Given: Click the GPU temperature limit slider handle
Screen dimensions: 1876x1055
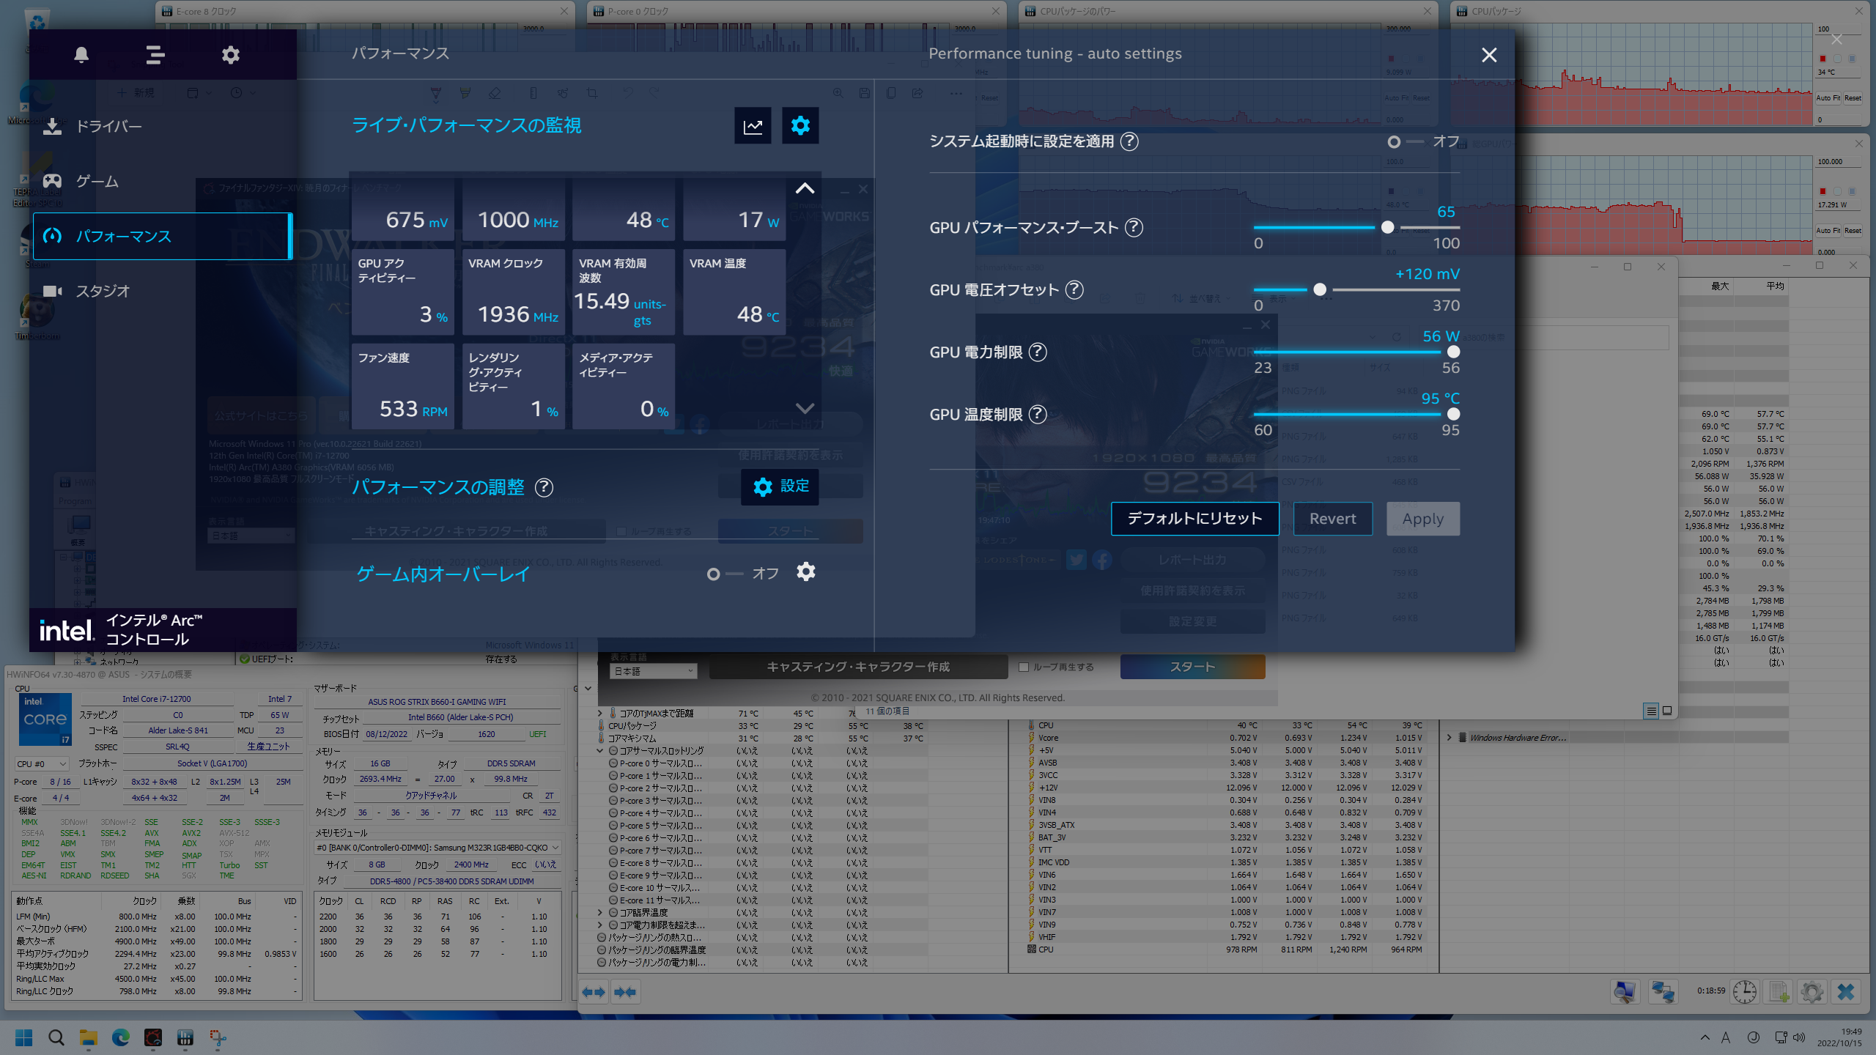Looking at the screenshot, I should point(1453,414).
